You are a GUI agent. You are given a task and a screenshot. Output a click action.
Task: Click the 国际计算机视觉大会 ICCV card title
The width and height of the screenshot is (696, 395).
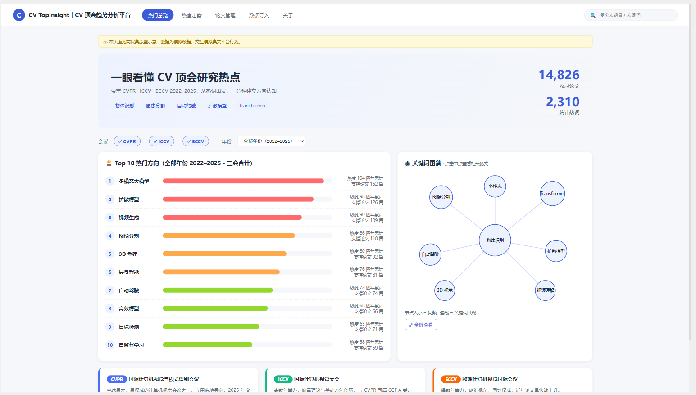pos(317,379)
